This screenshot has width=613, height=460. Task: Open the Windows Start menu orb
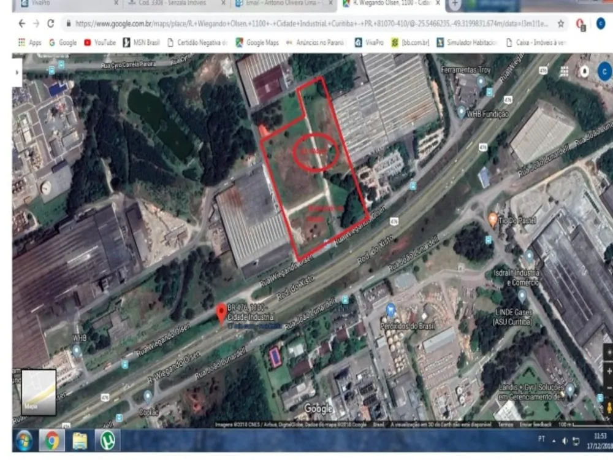[25, 441]
